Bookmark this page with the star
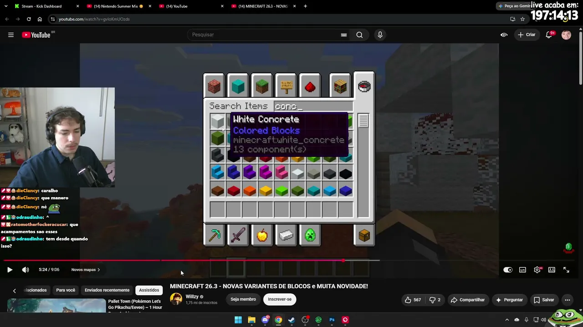Screen dimensions: 583x327 [522, 19]
